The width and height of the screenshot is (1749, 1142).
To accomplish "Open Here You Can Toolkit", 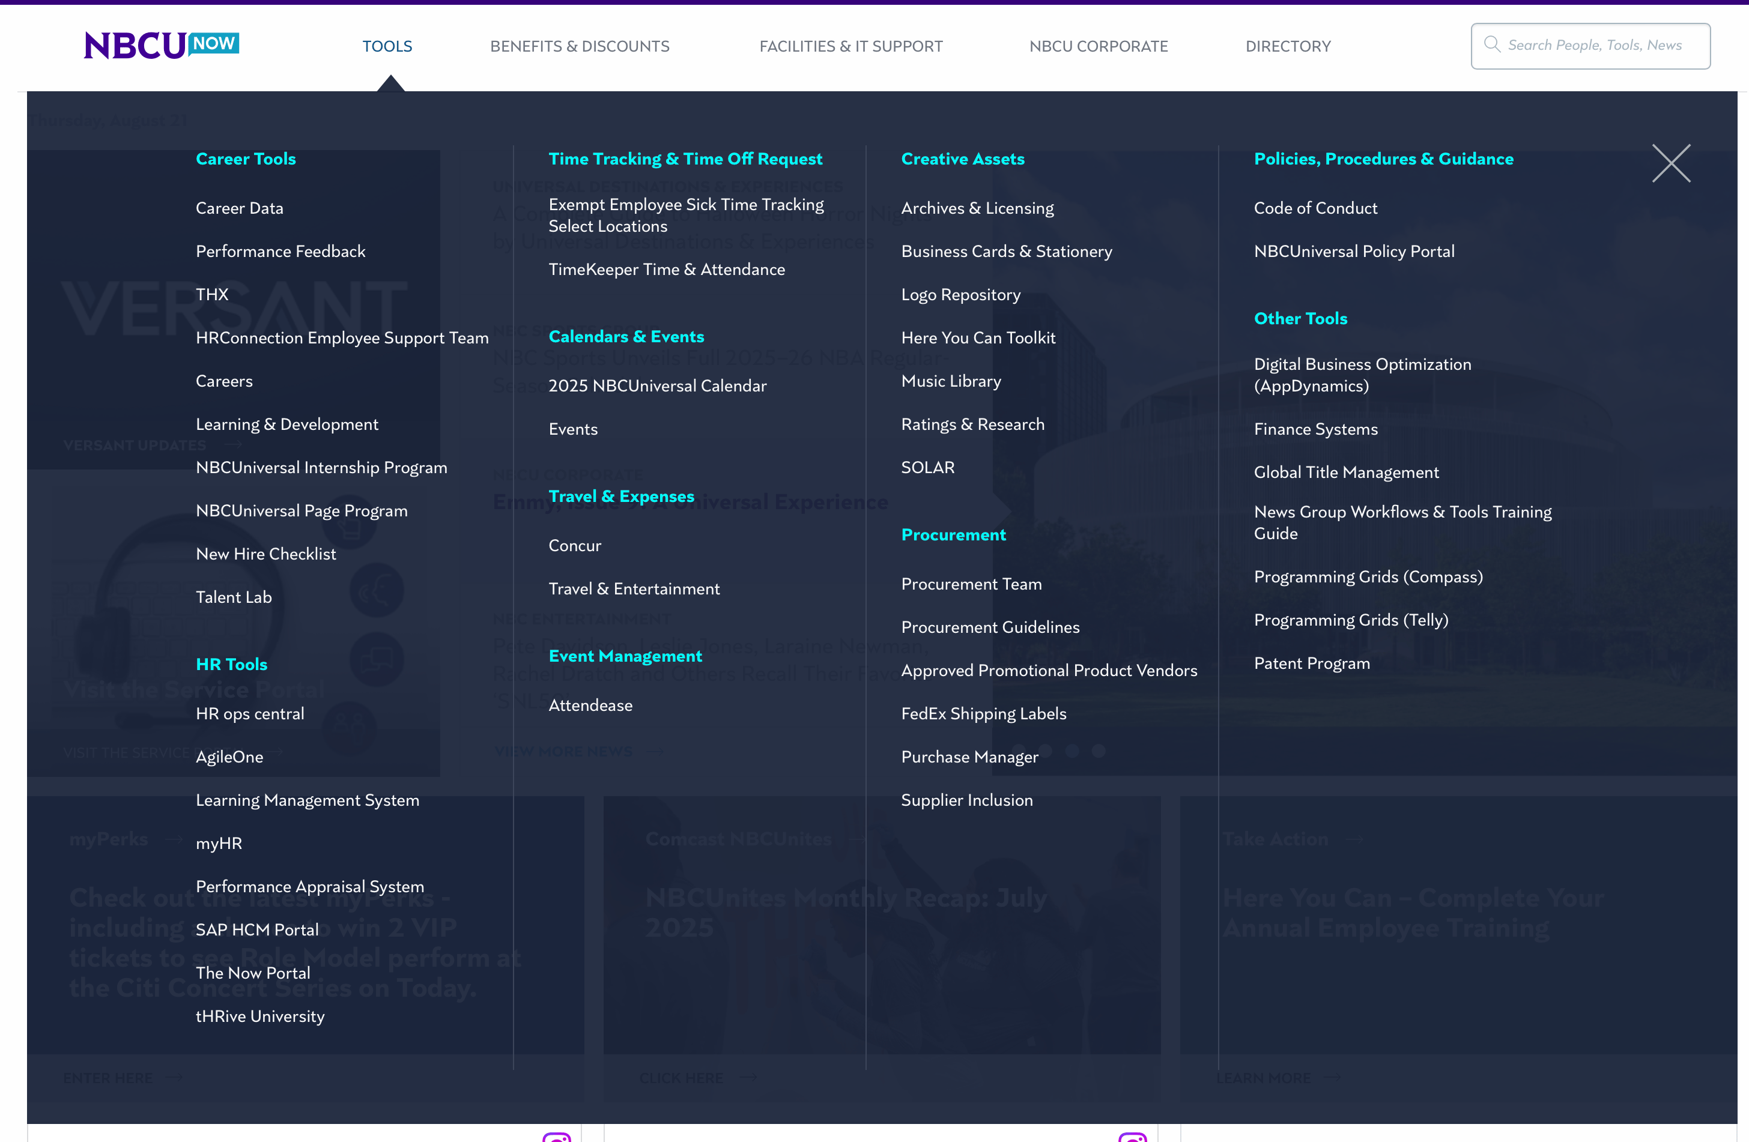I will pos(979,338).
